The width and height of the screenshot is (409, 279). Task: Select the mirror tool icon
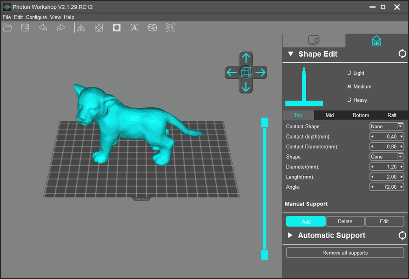pos(81,28)
